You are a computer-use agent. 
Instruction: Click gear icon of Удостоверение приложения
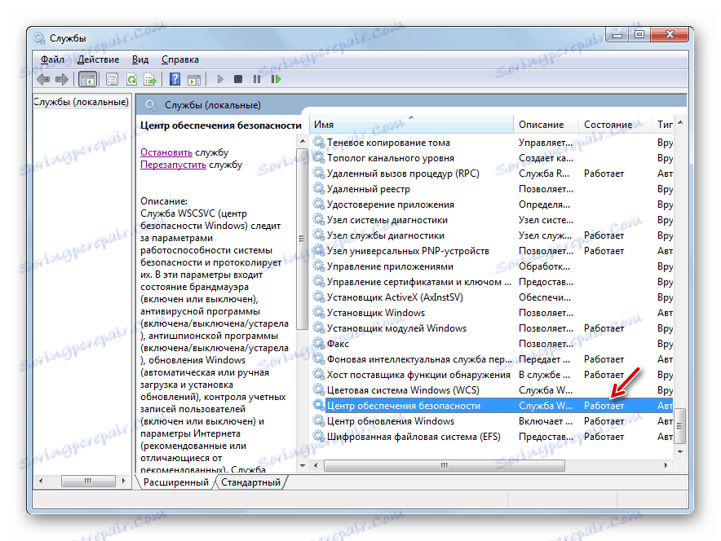pos(319,204)
